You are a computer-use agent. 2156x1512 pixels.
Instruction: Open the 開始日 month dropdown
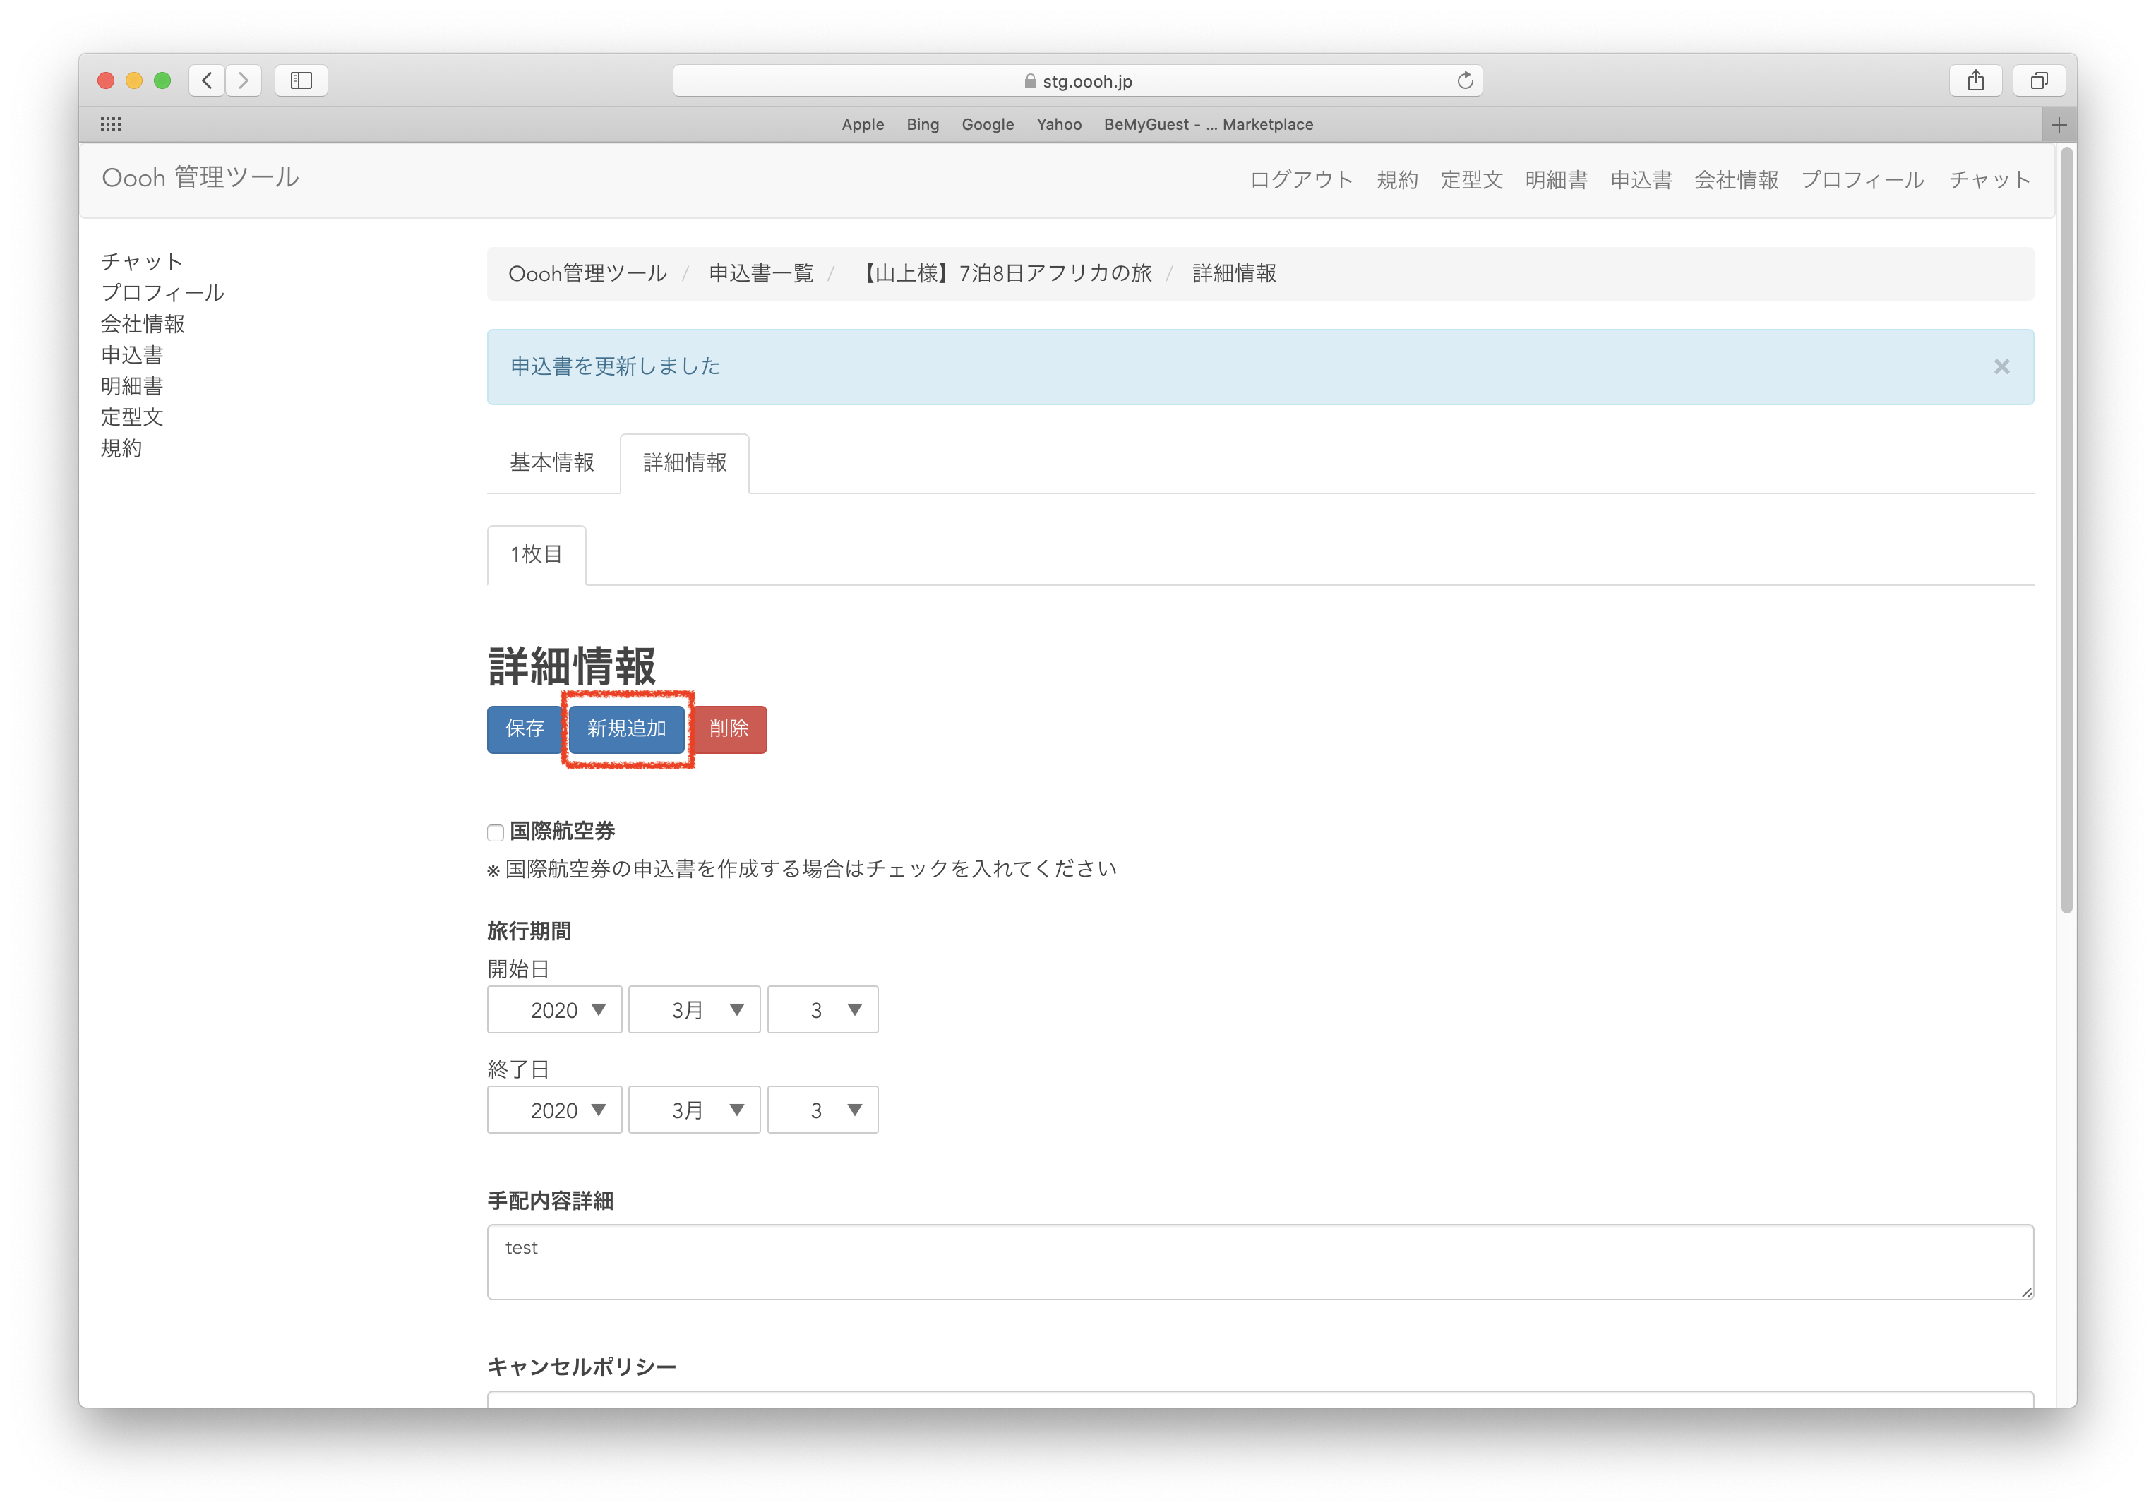pos(694,1009)
